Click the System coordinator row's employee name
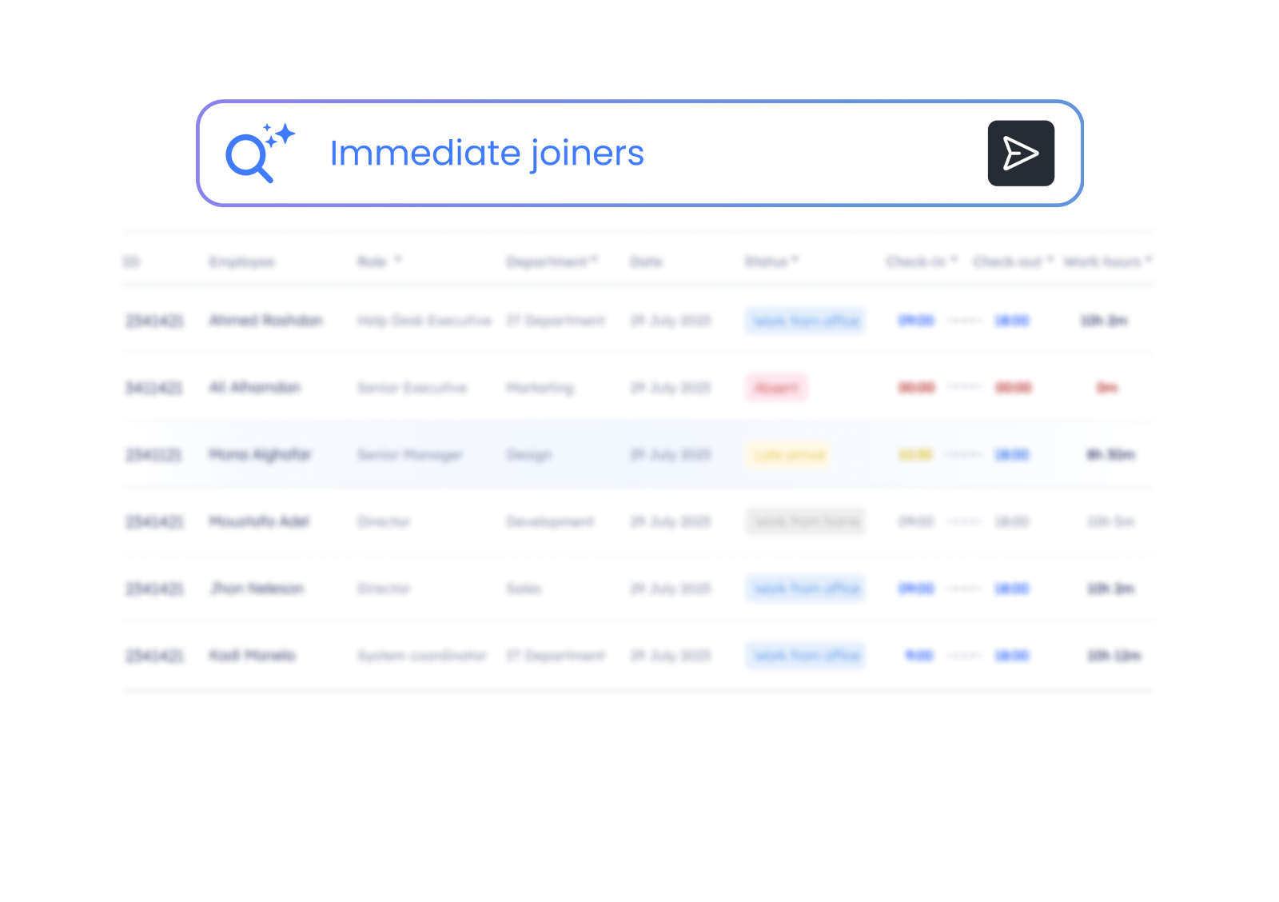The width and height of the screenshot is (1279, 902). (x=252, y=656)
